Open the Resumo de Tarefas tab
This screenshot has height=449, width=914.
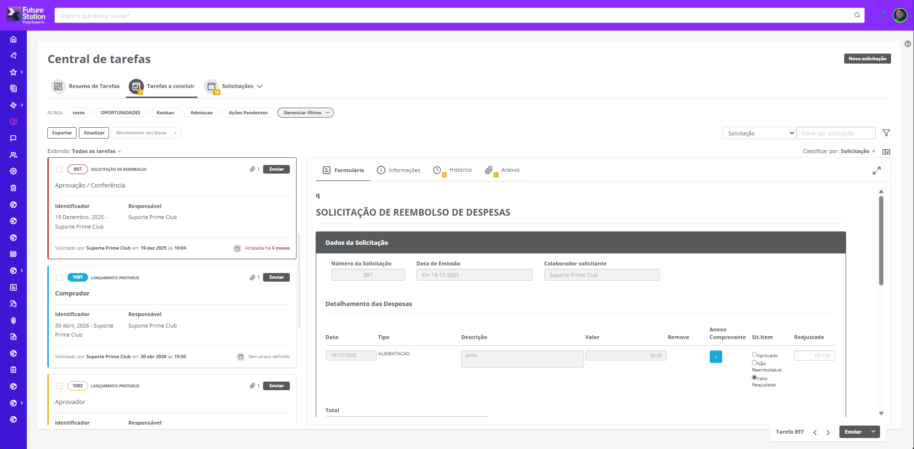click(86, 87)
